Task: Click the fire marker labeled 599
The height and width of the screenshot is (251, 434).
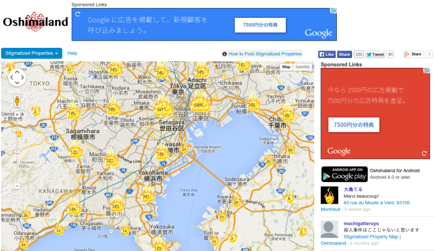Action: pos(201,71)
